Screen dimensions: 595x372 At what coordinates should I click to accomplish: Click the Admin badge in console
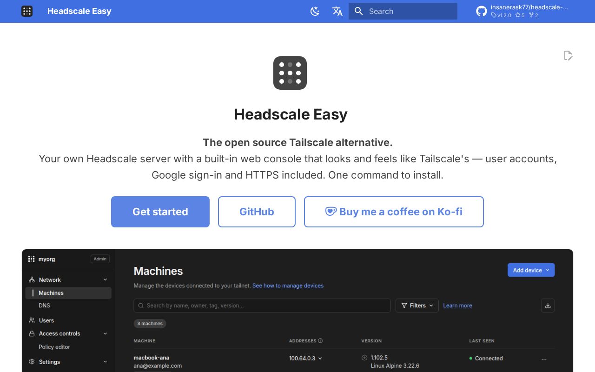(x=100, y=259)
